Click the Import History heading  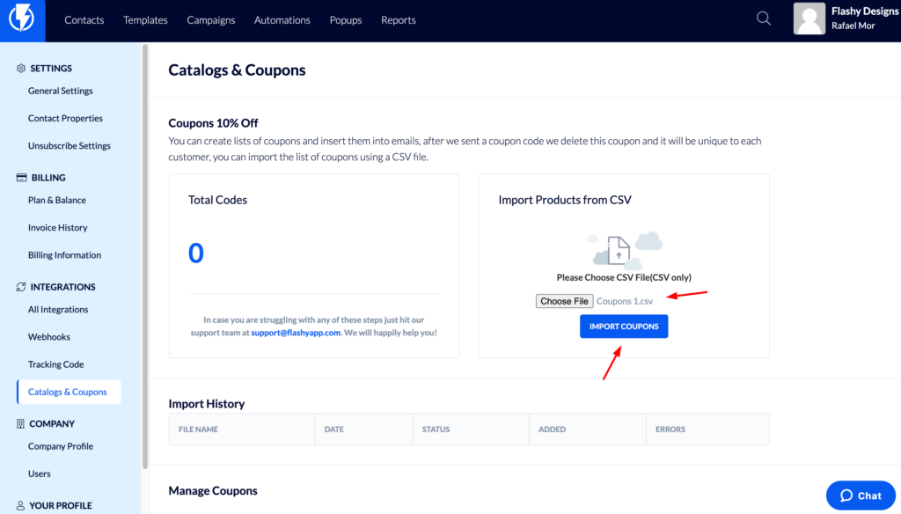[206, 404]
